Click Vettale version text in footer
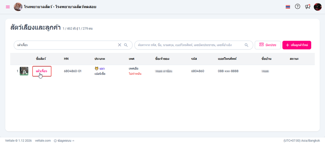Viewport: 325px width, 144px height. (18, 140)
